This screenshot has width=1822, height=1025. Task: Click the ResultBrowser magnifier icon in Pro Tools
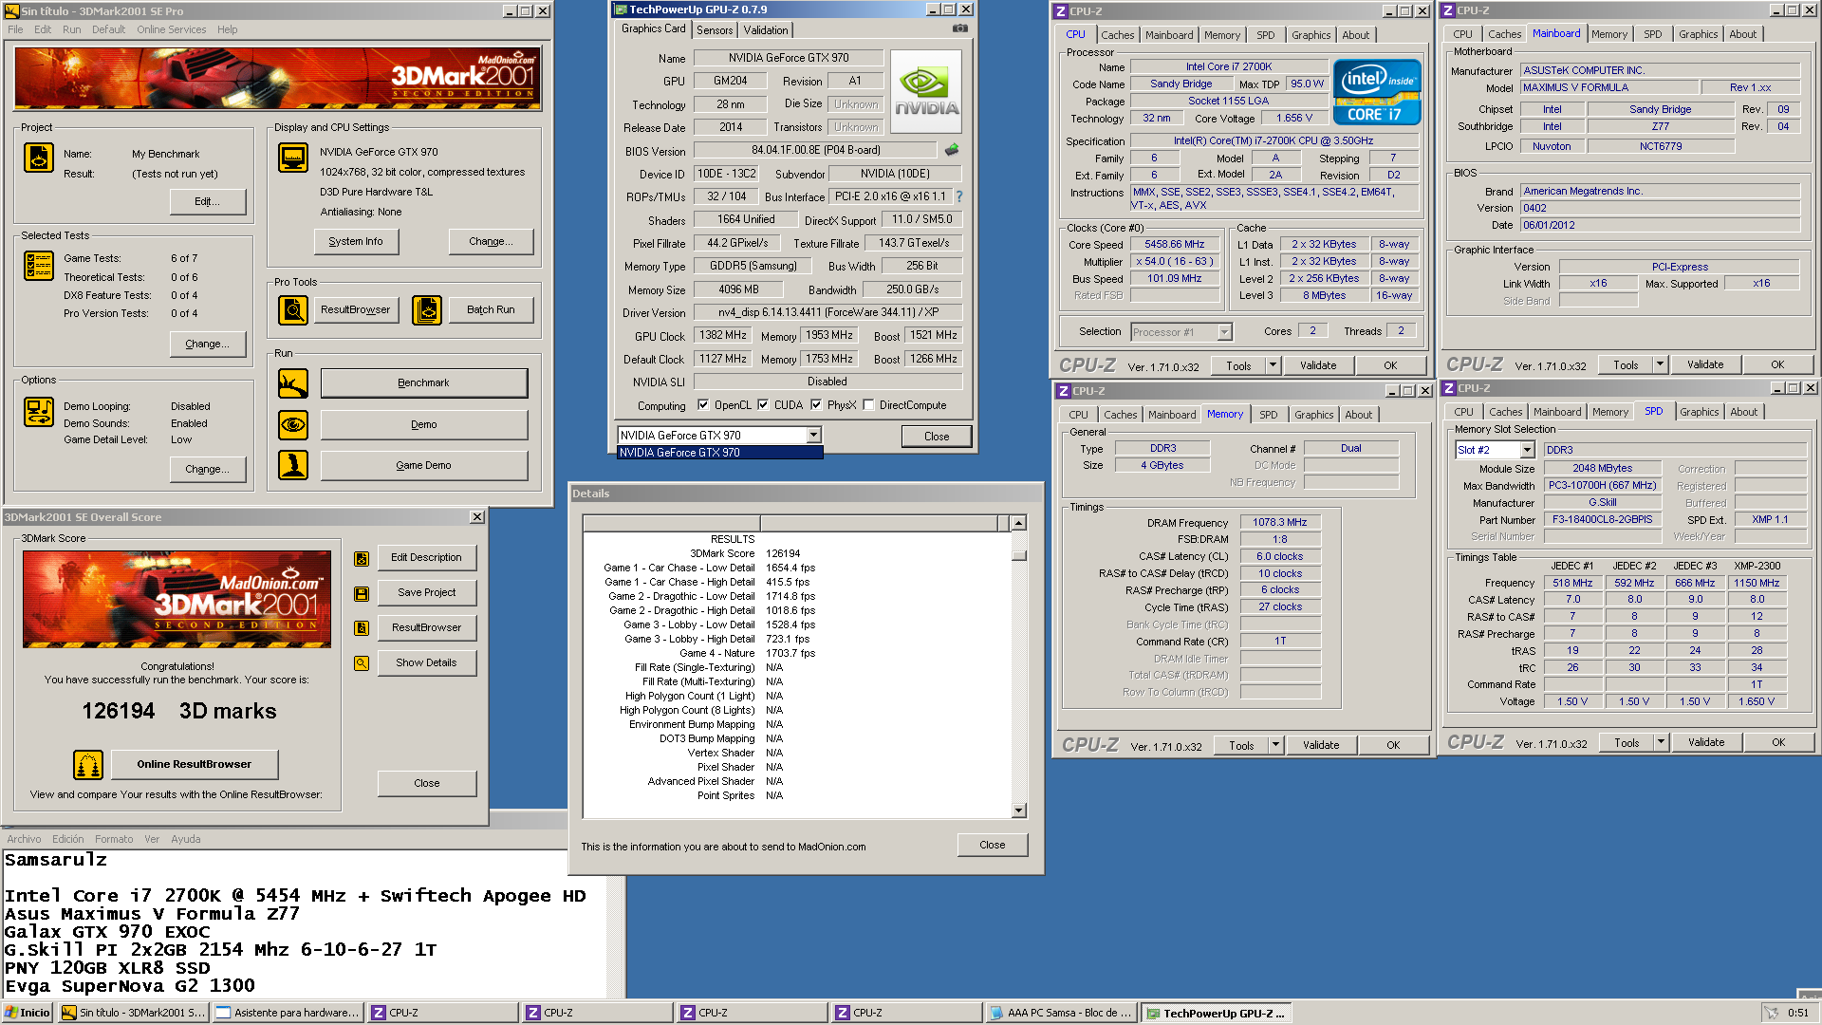(293, 310)
